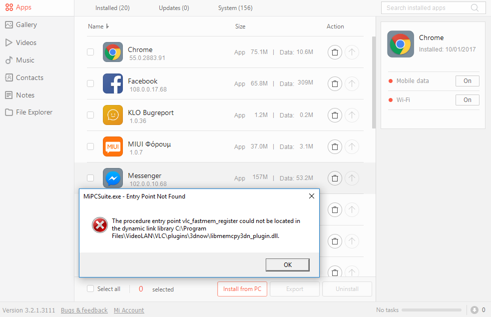This screenshot has height=317, width=491.
Task: Click the Export button
Action: 295,289
